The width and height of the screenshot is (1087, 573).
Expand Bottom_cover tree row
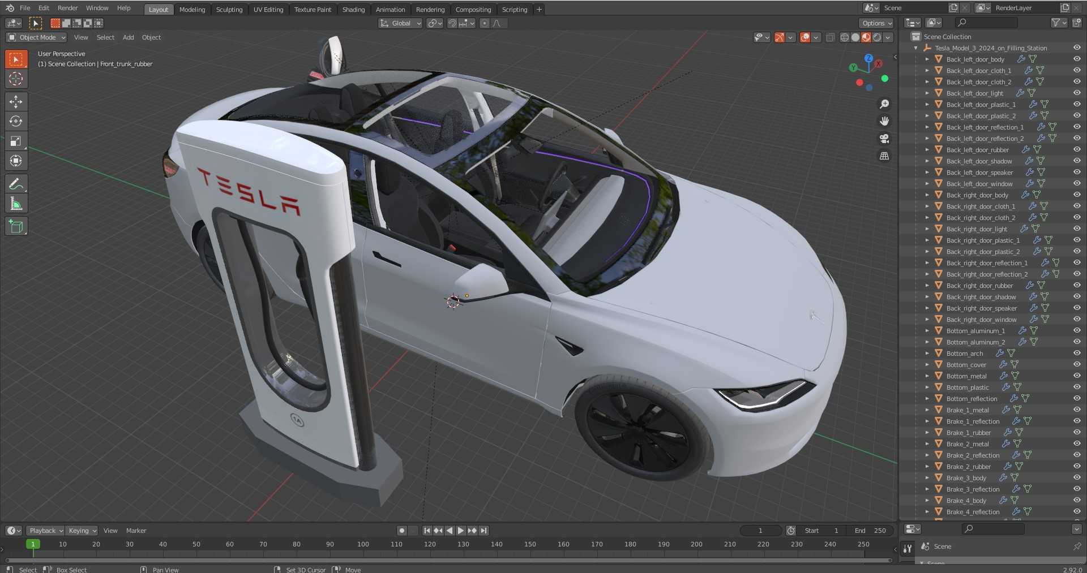coord(927,365)
